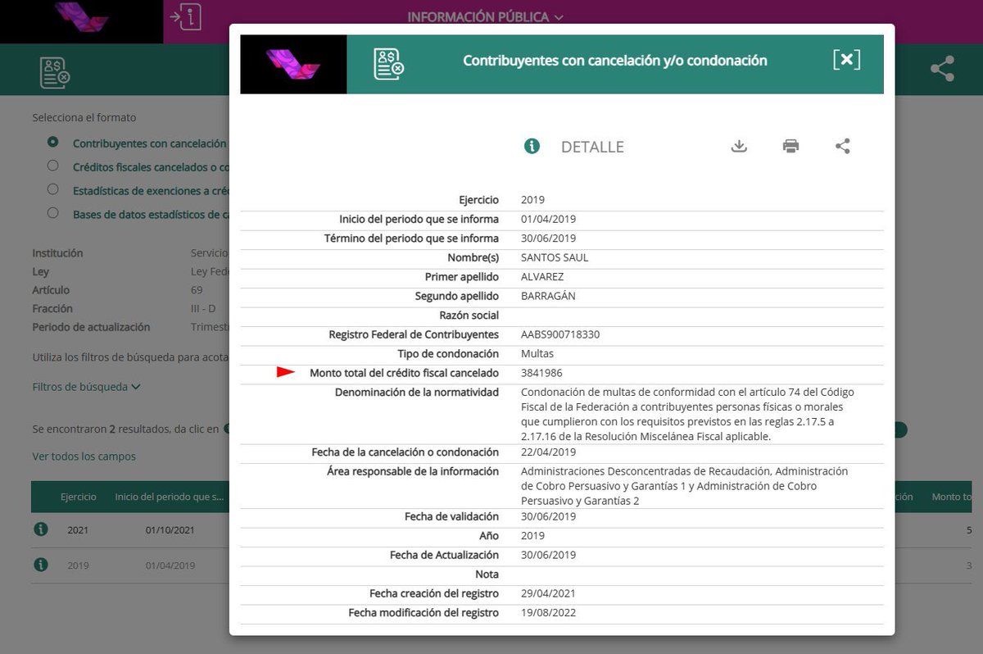Open info icon for the 2021 row
This screenshot has height=654, width=983.
(x=41, y=529)
